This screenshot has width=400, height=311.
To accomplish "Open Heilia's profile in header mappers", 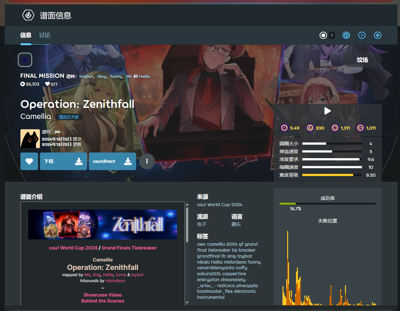I will [x=144, y=76].
